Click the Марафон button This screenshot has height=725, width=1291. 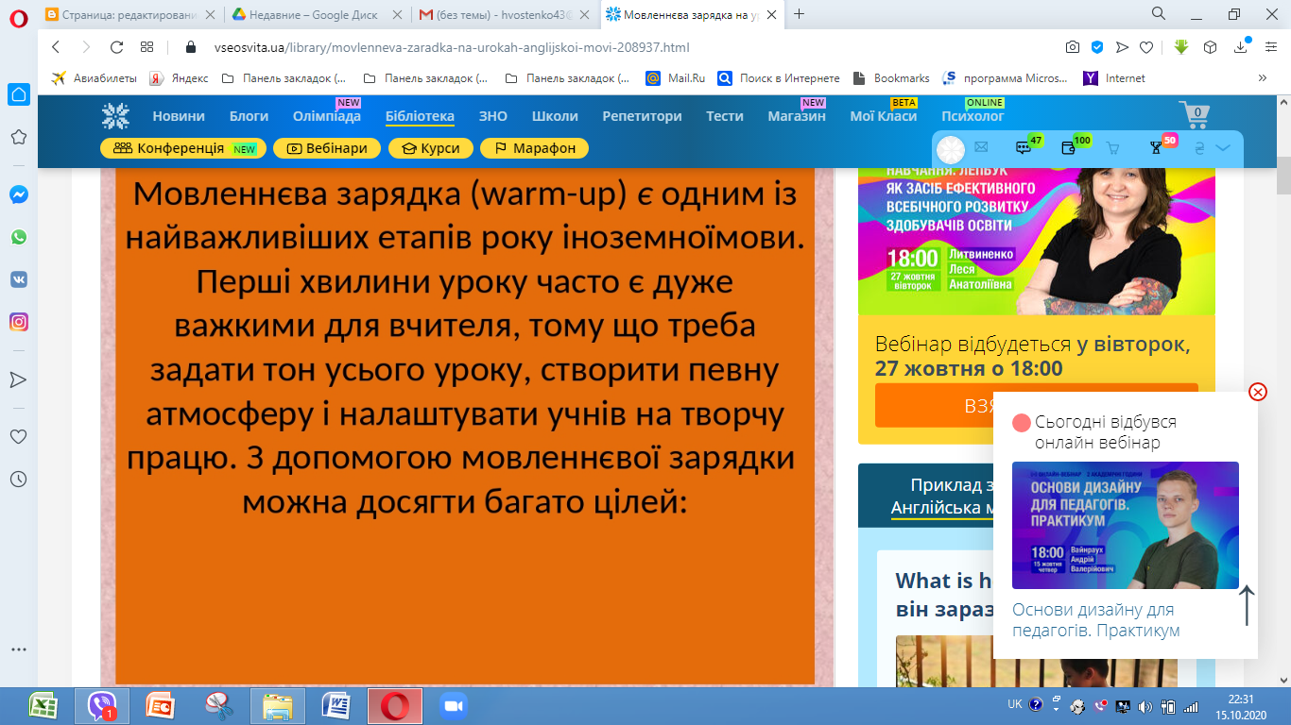pos(534,148)
